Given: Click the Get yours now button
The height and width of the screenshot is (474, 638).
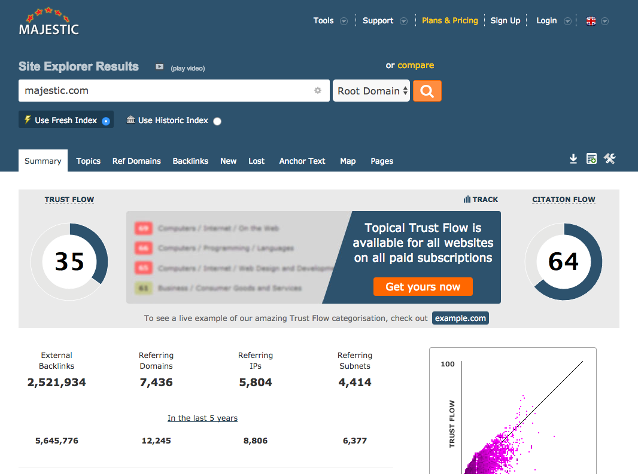Looking at the screenshot, I should (423, 286).
